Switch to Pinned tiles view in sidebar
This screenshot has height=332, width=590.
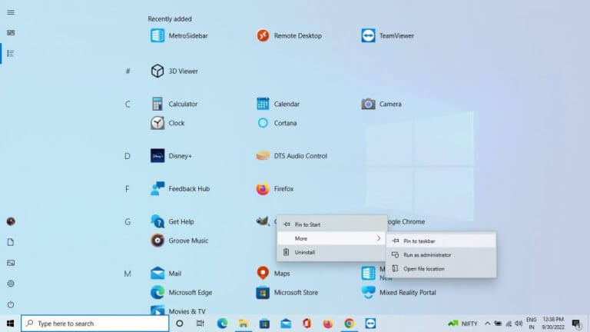(x=11, y=33)
